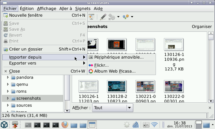This screenshot has width=215, height=129.
Task: Select Flickr import option
Action: [101, 65]
